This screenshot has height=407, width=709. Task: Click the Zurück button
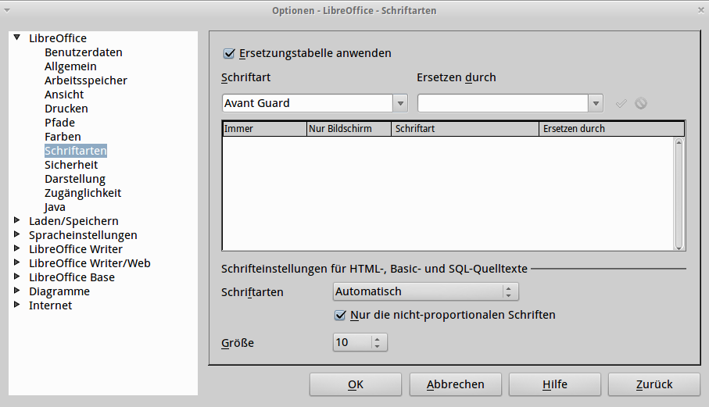coord(653,384)
